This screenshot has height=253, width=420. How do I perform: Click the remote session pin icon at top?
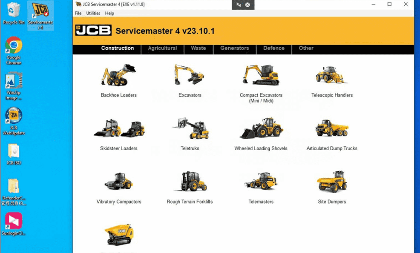(239, 5)
